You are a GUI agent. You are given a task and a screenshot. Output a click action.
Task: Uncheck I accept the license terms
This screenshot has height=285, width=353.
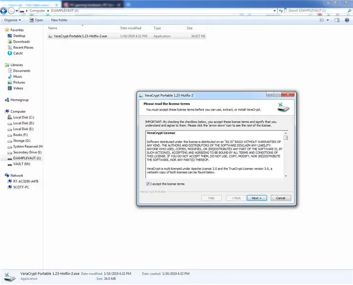pyautogui.click(x=148, y=184)
